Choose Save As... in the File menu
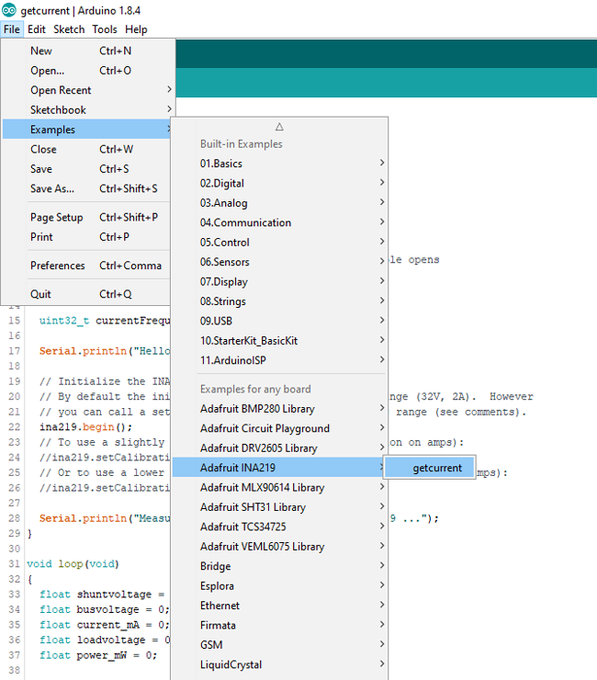This screenshot has height=680, width=597. pos(86,188)
